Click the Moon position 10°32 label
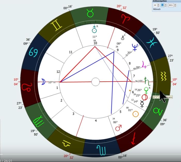 coord(52,82)
